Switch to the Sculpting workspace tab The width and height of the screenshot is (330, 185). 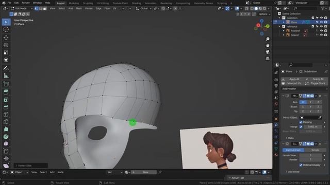(88, 3)
